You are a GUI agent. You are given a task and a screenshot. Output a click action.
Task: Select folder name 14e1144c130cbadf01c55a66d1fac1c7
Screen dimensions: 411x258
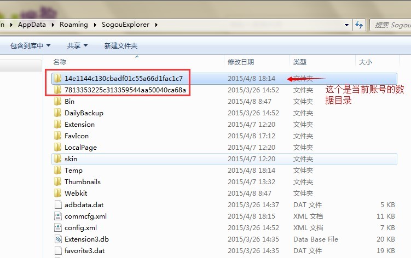pyautogui.click(x=124, y=78)
